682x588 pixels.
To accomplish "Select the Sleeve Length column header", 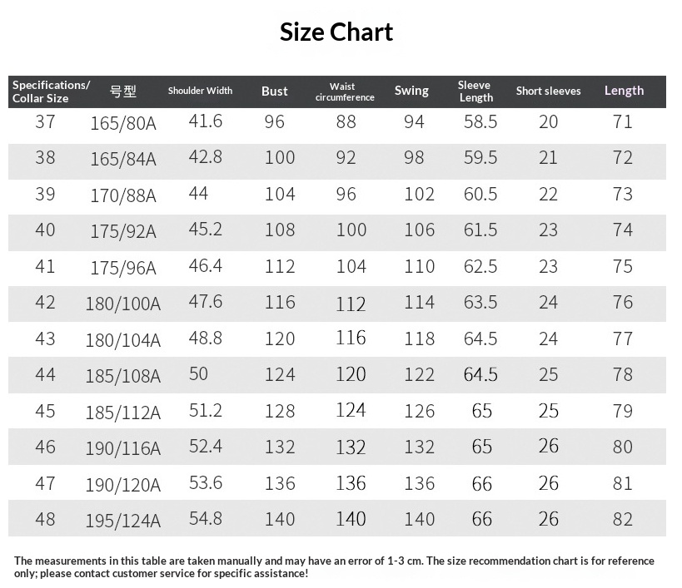I will click(475, 91).
